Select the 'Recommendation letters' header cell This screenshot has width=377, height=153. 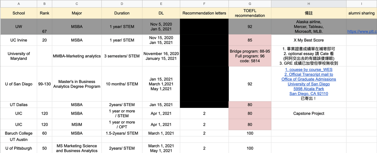204,13
